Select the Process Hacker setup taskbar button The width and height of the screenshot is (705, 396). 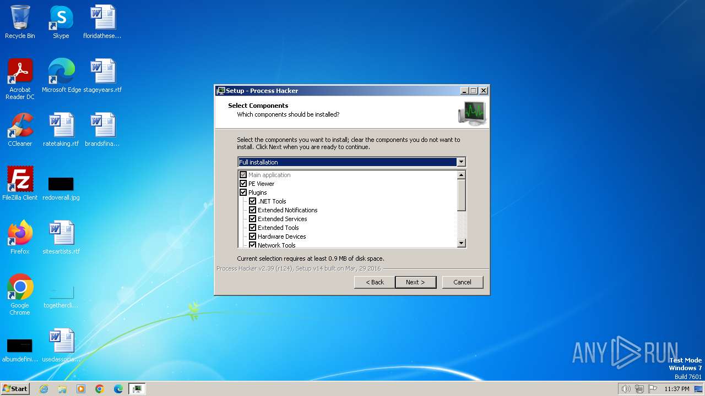click(x=137, y=389)
